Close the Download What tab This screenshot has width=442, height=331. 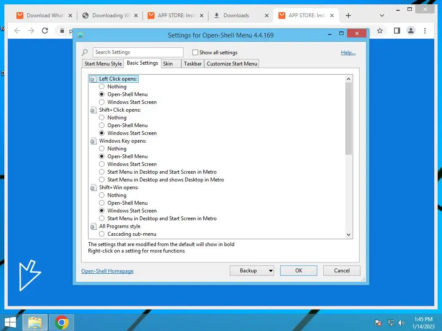tap(70, 16)
